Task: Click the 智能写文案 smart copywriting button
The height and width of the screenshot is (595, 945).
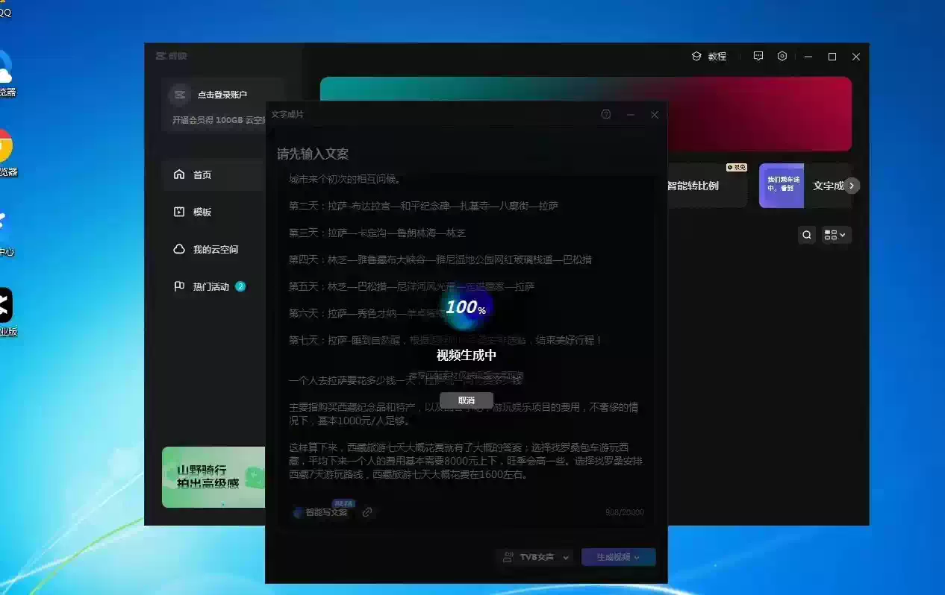Action: (x=321, y=512)
